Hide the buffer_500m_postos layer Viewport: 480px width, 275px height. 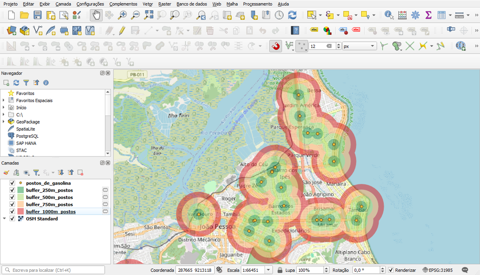12,197
